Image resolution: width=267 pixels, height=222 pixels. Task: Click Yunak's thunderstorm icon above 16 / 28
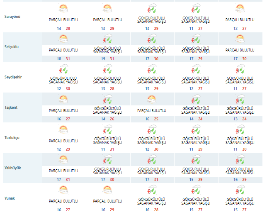pyautogui.click(x=152, y=190)
